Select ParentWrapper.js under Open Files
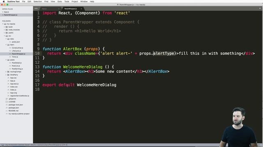The height and width of the screenshot is (147, 263). (x=11, y=15)
